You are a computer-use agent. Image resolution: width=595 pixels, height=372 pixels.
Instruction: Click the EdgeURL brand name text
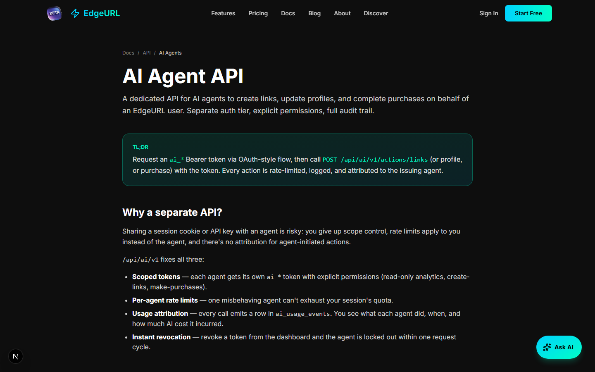[102, 13]
